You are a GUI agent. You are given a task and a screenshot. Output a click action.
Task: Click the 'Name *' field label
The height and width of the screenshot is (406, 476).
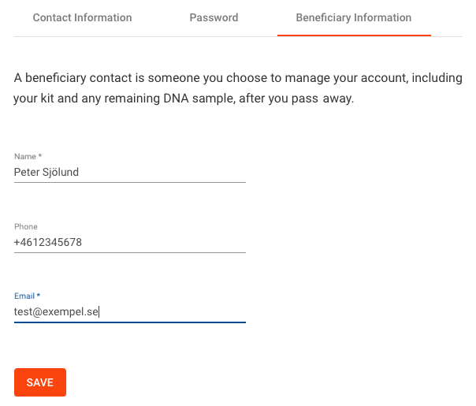coord(28,157)
